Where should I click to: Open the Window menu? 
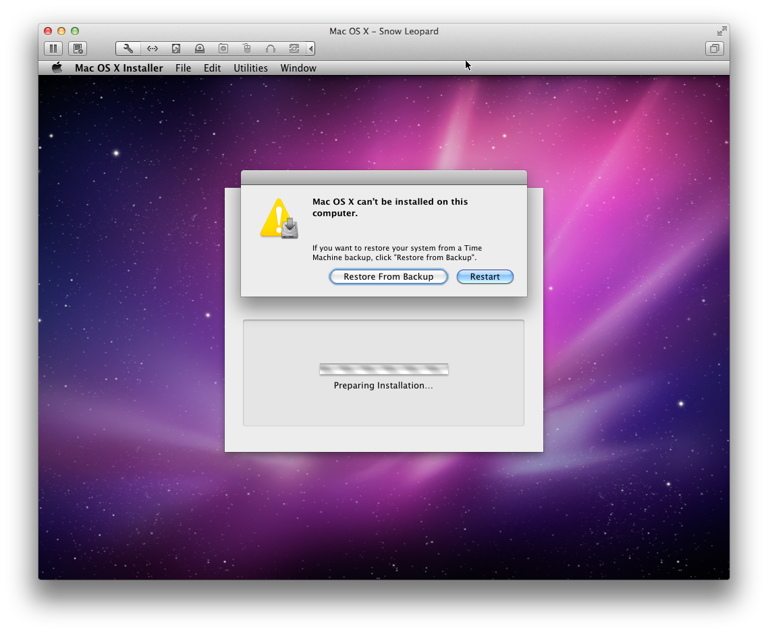298,68
